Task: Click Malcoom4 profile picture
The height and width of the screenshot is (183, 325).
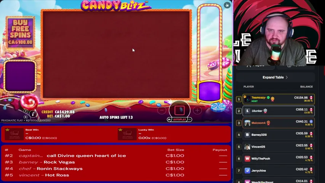Action: click(247, 123)
